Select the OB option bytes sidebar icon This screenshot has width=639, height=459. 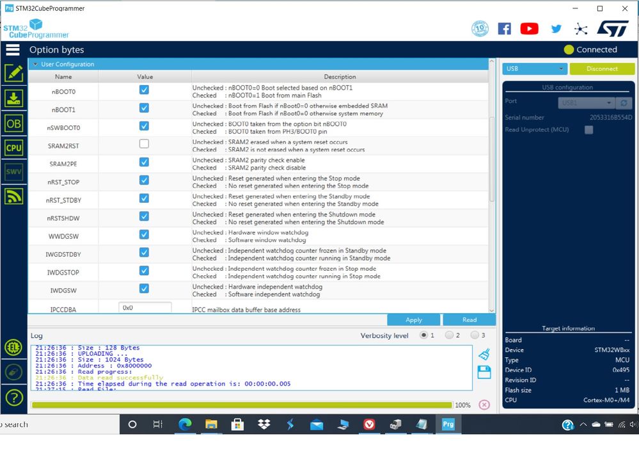click(14, 123)
